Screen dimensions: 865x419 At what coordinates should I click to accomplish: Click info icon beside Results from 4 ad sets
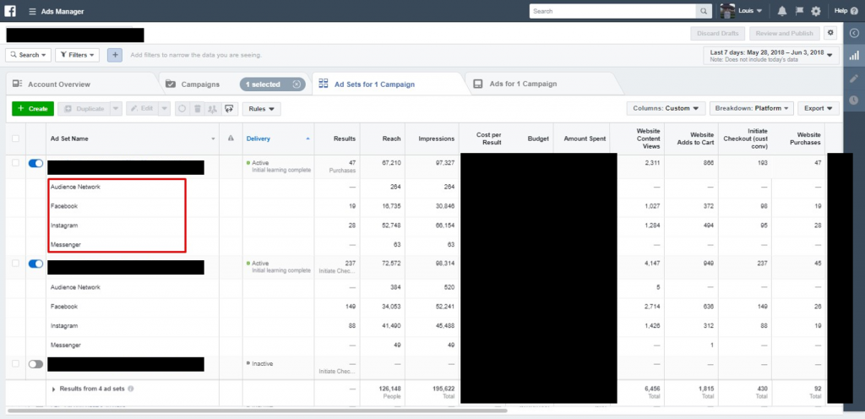point(131,389)
